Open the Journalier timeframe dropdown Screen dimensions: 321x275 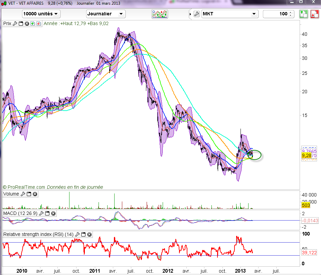106,14
